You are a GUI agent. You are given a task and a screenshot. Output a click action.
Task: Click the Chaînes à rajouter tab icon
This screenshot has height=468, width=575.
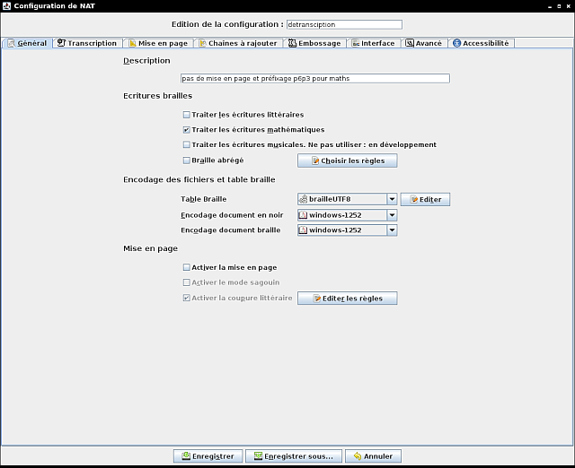(x=202, y=43)
